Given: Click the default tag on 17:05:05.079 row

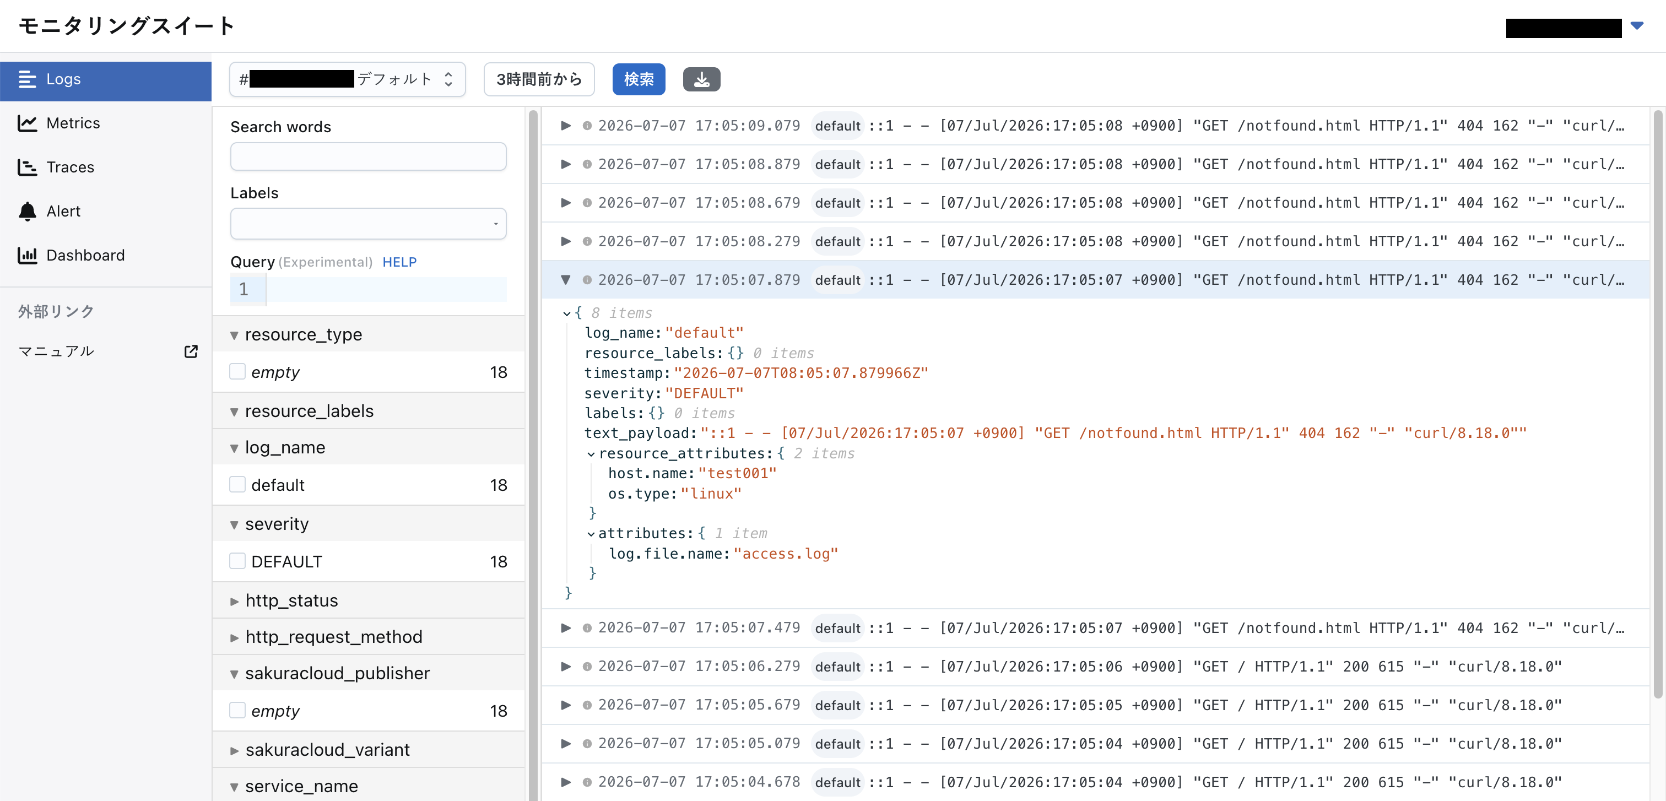Looking at the screenshot, I should click(x=837, y=744).
